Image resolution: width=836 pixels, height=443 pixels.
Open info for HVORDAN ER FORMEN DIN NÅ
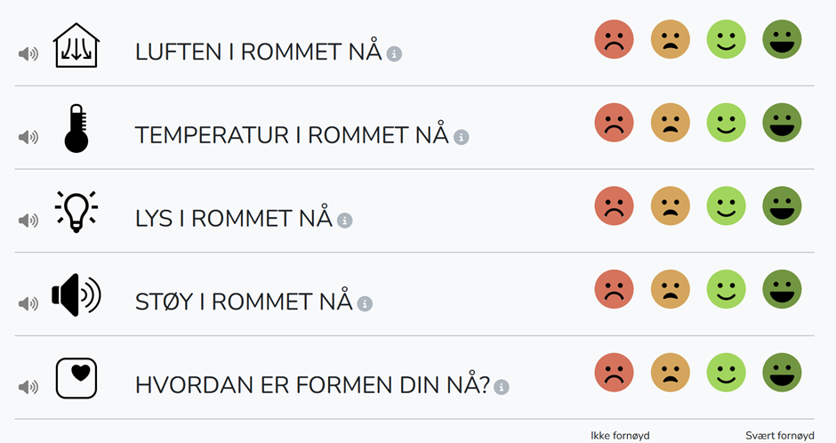(502, 387)
